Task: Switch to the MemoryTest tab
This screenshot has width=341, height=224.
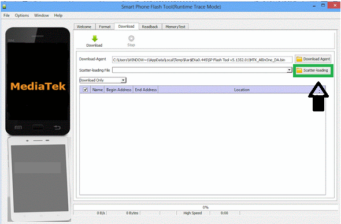Action: (x=175, y=27)
